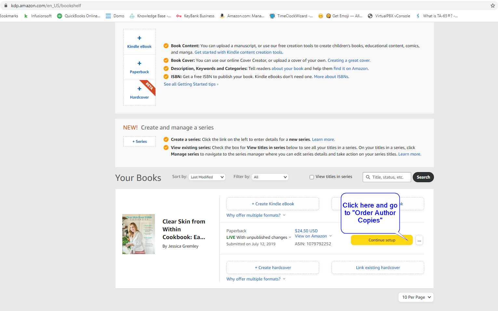
Task: Open the find it on Amazon link
Action: tap(351, 69)
